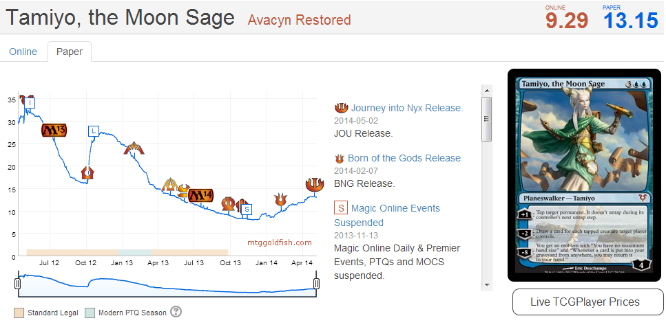This screenshot has height=327, width=666.
Task: Open the help question mark beside Modern PTQ Season
Action: (176, 312)
